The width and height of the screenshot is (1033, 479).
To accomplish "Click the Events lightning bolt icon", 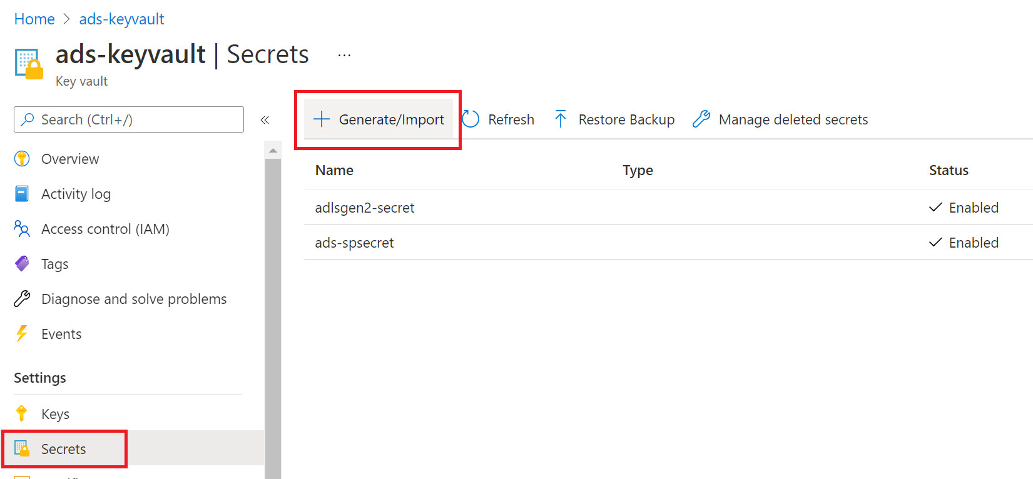I will [x=22, y=334].
